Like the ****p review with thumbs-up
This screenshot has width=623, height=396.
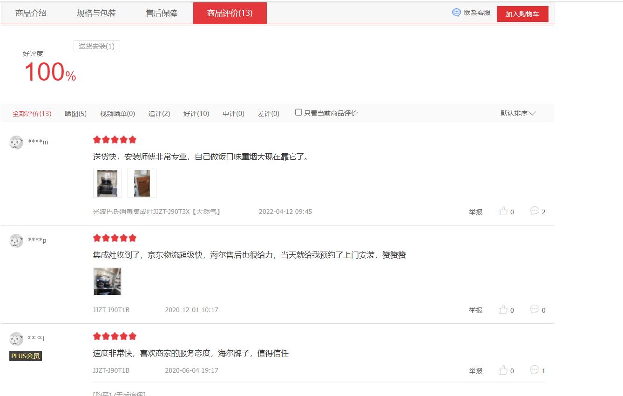click(x=503, y=310)
